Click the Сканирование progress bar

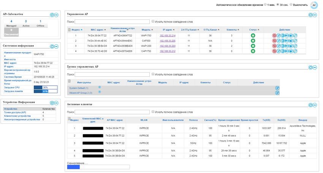(x=98, y=167)
